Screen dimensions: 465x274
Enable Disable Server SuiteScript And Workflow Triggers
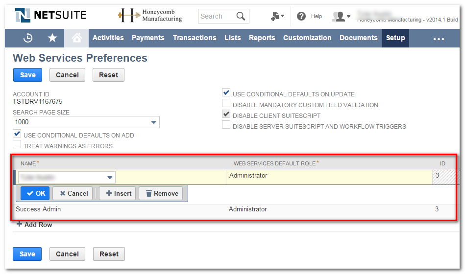pyautogui.click(x=226, y=125)
